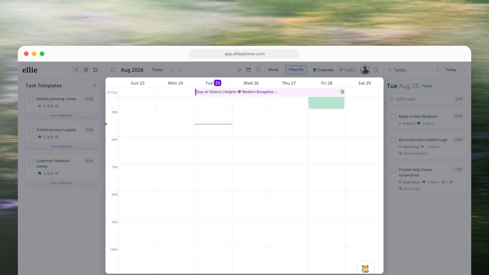Viewport: 489px width, 275px height.
Task: Open the date picker calendar icon
Action: point(249,70)
